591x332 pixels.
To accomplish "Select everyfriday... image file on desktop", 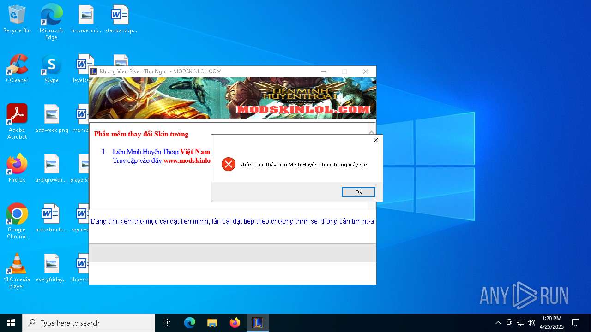I will pyautogui.click(x=52, y=268).
